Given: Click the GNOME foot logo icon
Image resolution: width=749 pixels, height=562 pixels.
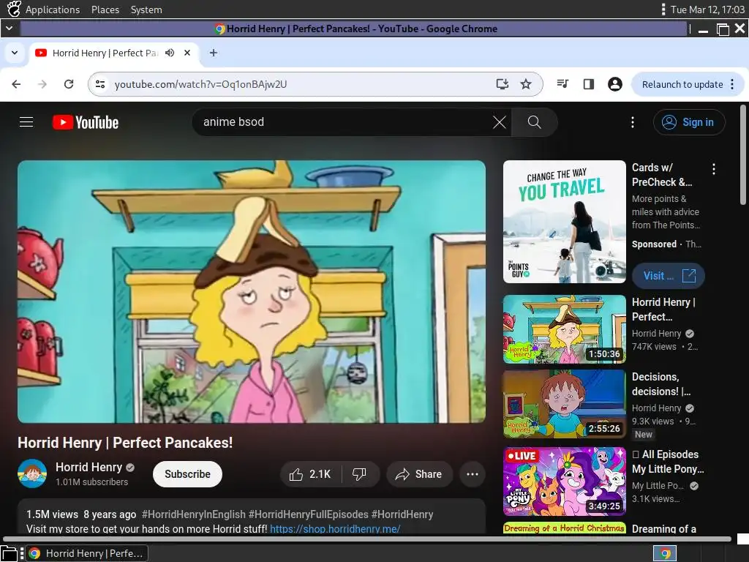Looking at the screenshot, I should pos(14,9).
